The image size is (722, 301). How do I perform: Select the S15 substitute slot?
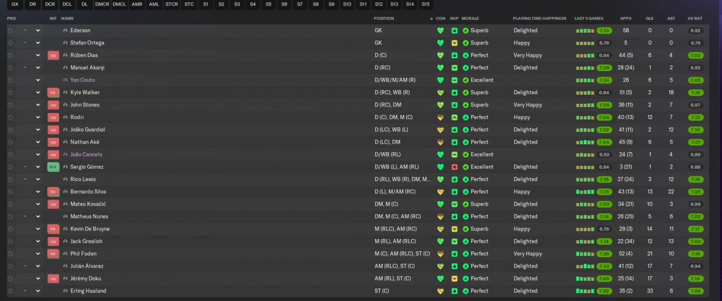pos(425,5)
